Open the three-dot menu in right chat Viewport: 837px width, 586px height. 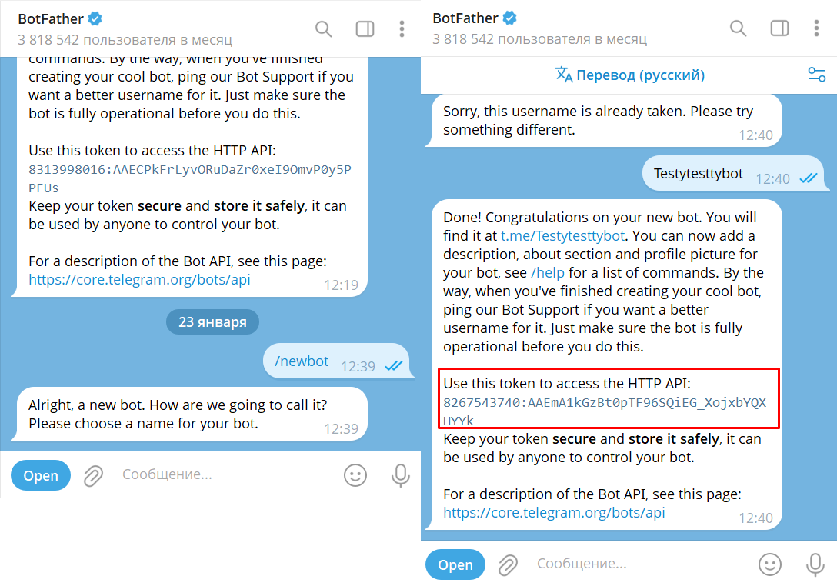(816, 29)
